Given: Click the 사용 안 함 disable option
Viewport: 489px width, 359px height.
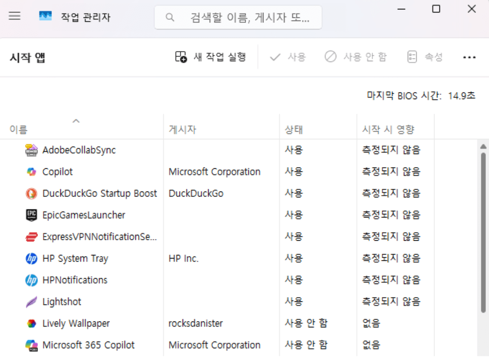Looking at the screenshot, I should click(x=356, y=57).
